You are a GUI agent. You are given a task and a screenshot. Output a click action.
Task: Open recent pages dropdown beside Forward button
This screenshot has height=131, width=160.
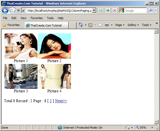pyautogui.click(x=18, y=11)
